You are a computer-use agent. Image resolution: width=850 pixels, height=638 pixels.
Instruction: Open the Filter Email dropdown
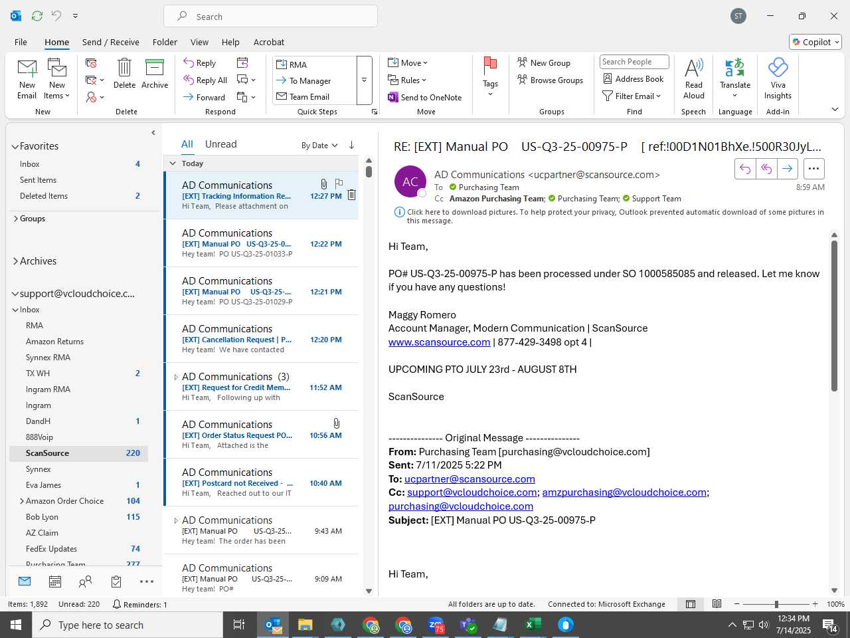pos(632,96)
